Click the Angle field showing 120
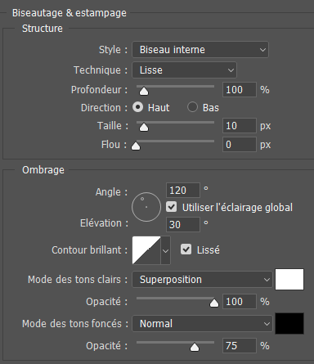The width and height of the screenshot is (314, 364). (x=183, y=190)
